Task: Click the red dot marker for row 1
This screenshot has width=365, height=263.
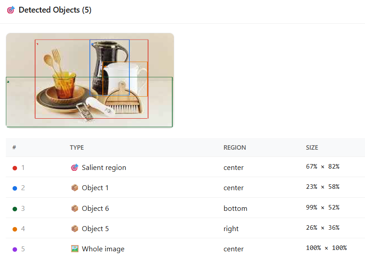Action: click(14, 167)
